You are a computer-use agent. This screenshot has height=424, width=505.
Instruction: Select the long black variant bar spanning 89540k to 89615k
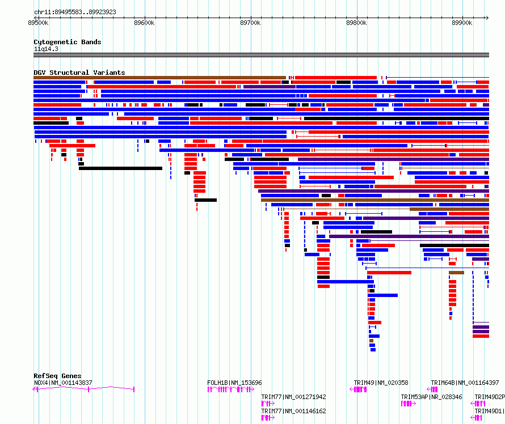pyautogui.click(x=120, y=168)
